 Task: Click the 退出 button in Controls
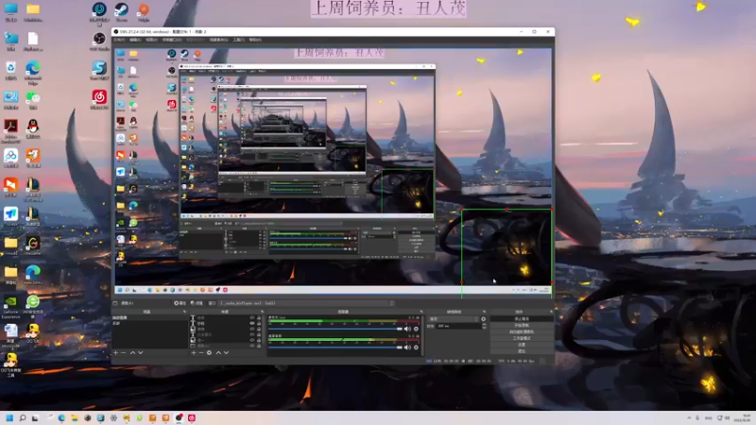[x=522, y=350]
